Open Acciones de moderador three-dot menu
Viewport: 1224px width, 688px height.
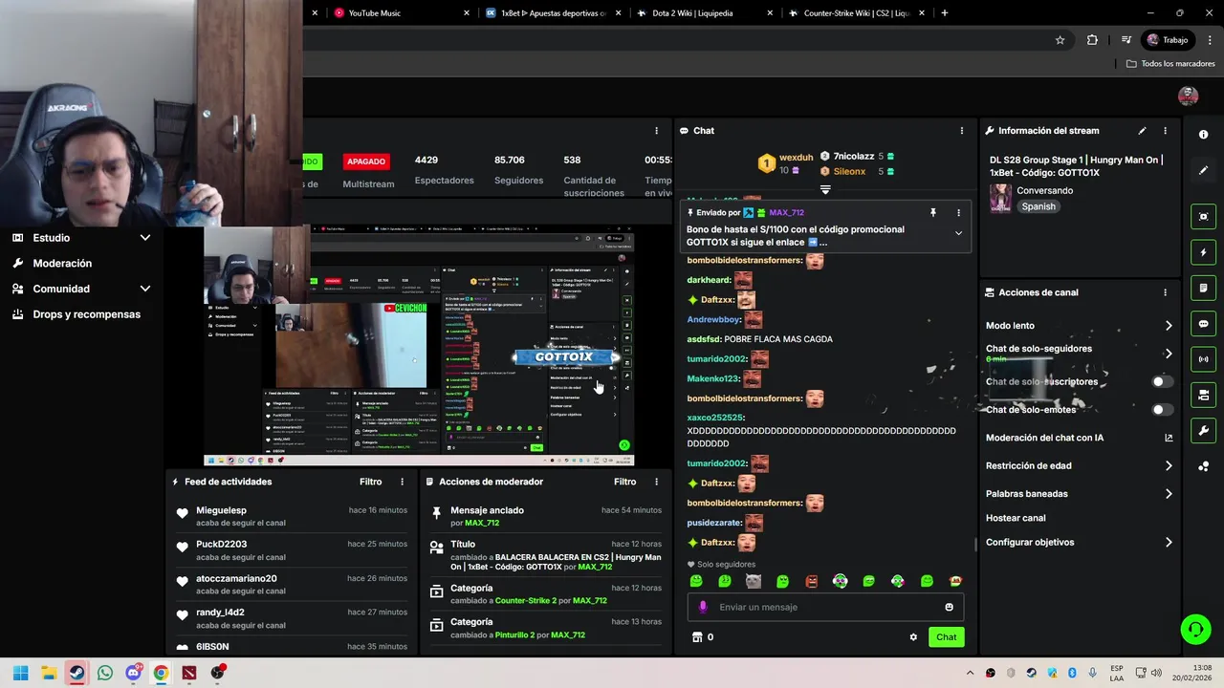(x=656, y=482)
